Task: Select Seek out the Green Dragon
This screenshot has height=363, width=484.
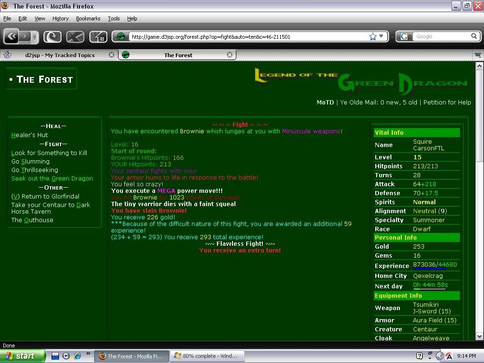Action: (x=52, y=179)
